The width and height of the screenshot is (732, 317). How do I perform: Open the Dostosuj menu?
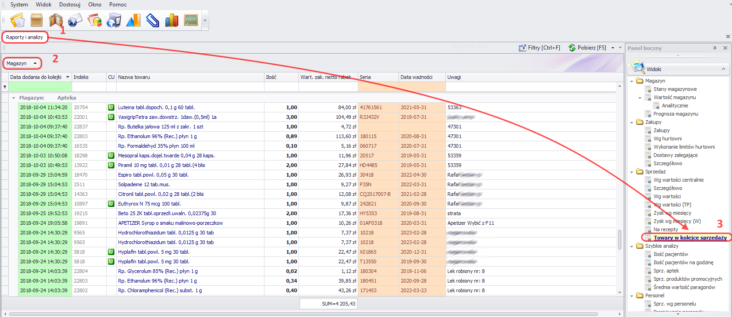point(69,5)
